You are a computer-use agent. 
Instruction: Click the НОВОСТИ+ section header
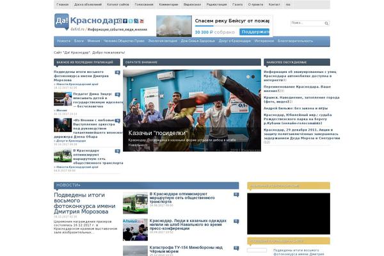(146, 185)
